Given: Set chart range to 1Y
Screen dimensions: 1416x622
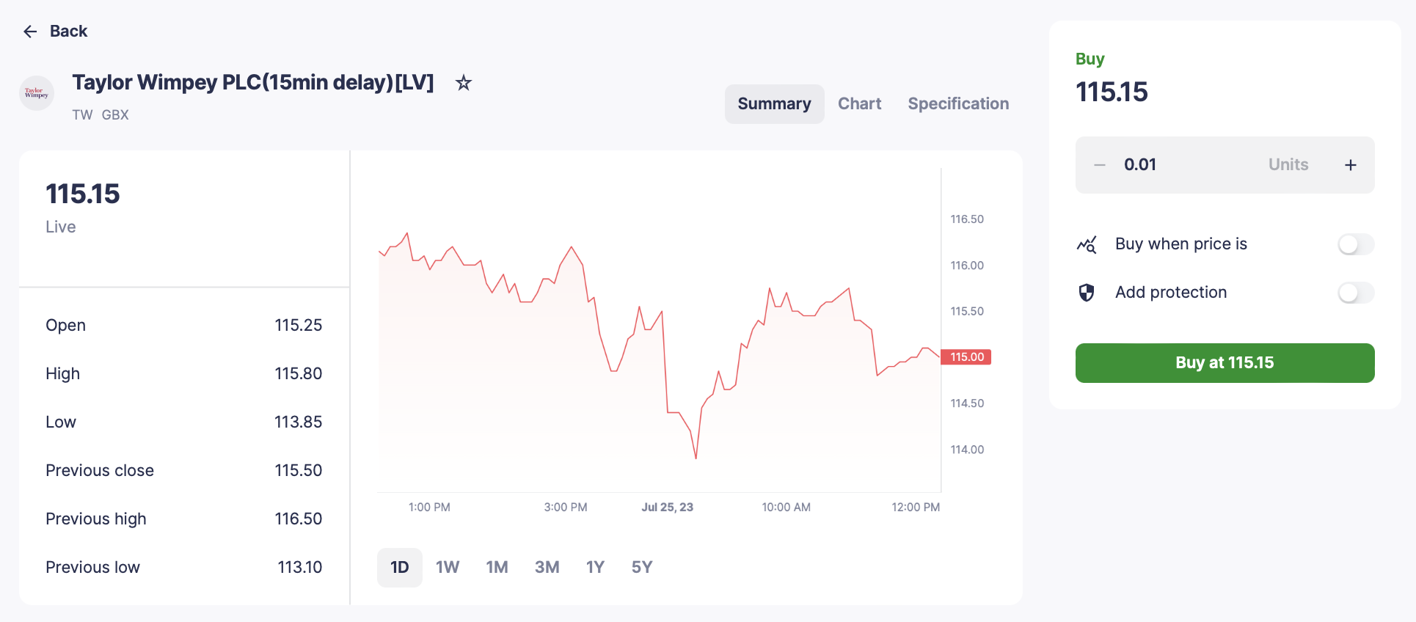Looking at the screenshot, I should coord(595,568).
